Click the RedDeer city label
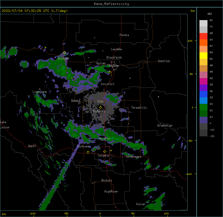 (x=114, y=66)
